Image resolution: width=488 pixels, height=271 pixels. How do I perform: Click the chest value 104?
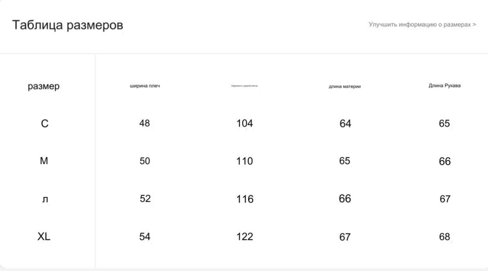244,123
